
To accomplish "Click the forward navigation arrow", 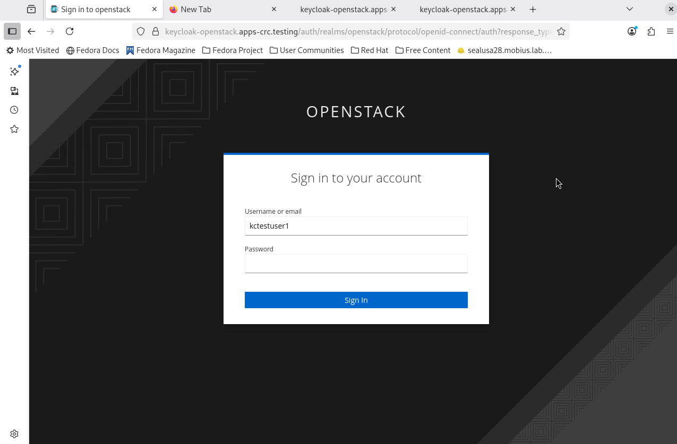I will coord(50,31).
